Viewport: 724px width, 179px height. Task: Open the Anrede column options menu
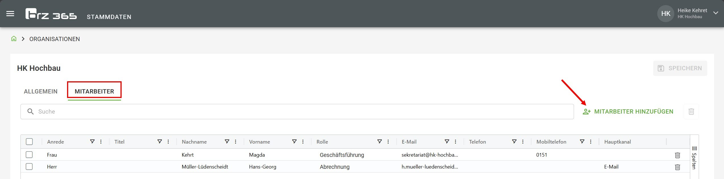pyautogui.click(x=101, y=142)
